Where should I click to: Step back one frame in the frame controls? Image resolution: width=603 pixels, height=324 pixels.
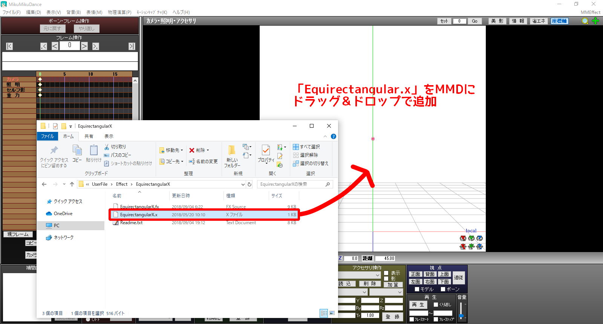click(x=55, y=46)
